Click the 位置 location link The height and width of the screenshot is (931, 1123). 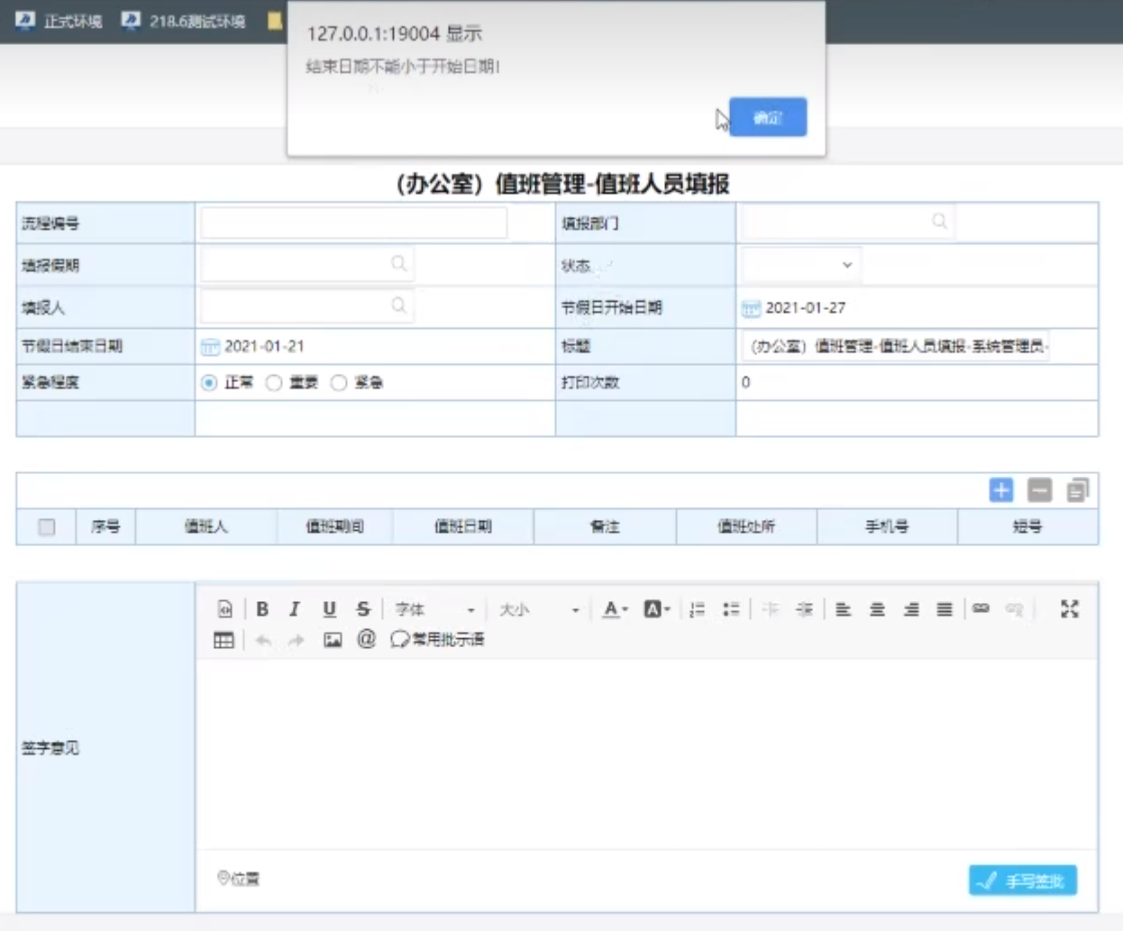(239, 879)
